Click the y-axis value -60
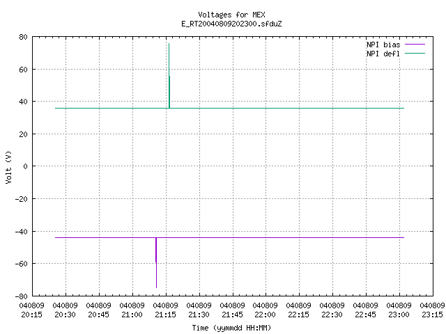Image resolution: width=446 pixels, height=334 pixels. point(22,264)
